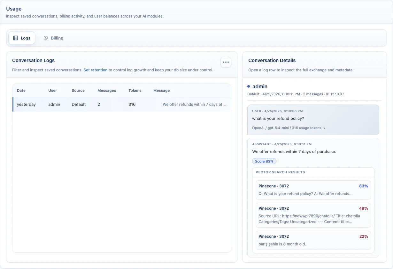The image size is (393, 269).
Task: Open the Conversation Logs ellipsis options menu
Action: (226, 62)
